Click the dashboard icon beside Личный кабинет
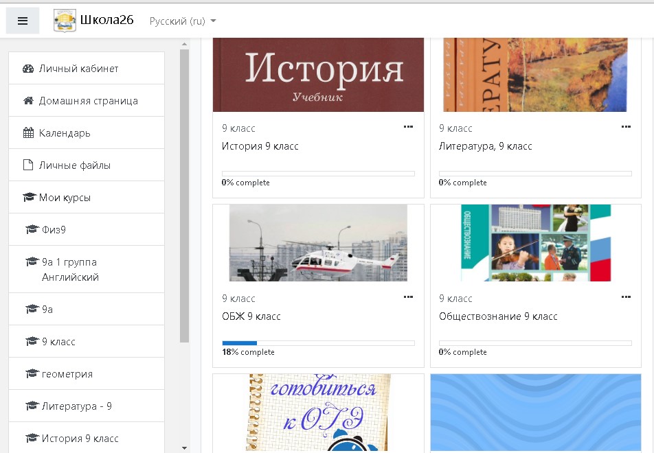Image resolution: width=654 pixels, height=453 pixels. tap(28, 69)
